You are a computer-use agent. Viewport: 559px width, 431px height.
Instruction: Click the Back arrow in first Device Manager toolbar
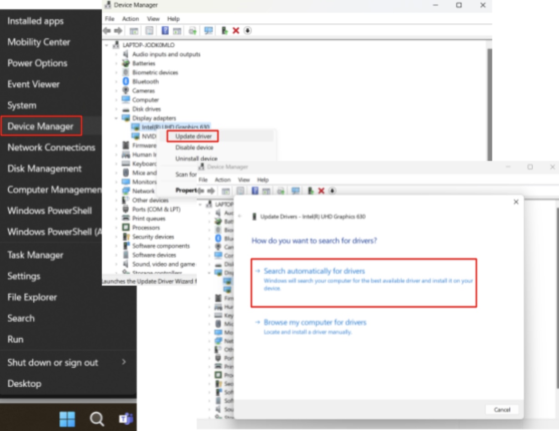point(107,30)
